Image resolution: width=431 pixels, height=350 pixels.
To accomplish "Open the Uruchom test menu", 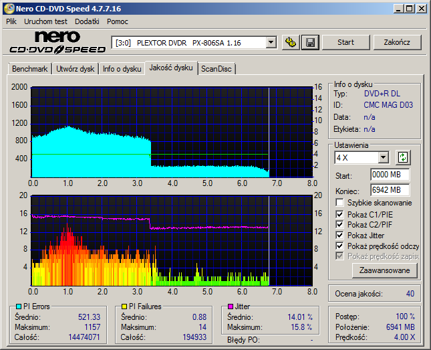I will point(45,21).
